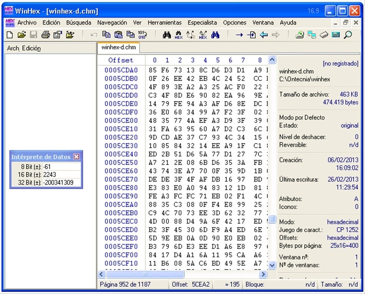This screenshot has height=294, width=365.
Task: Click the New file icon
Action: (10, 35)
